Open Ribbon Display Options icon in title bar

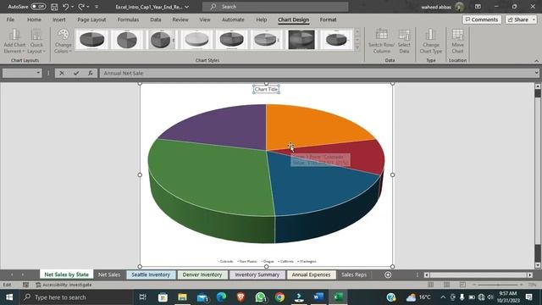[x=478, y=7]
